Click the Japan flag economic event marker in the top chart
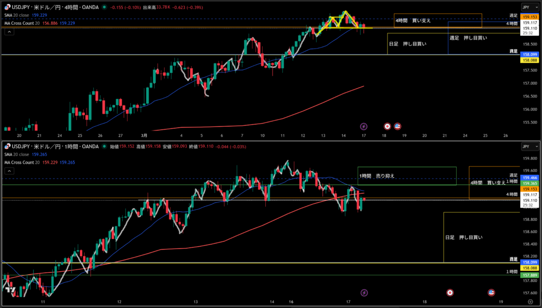Viewport: 542px width, 308px height. [x=387, y=126]
